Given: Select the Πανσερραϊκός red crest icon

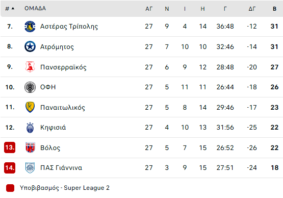Looking at the screenshot, I should 30,67.
